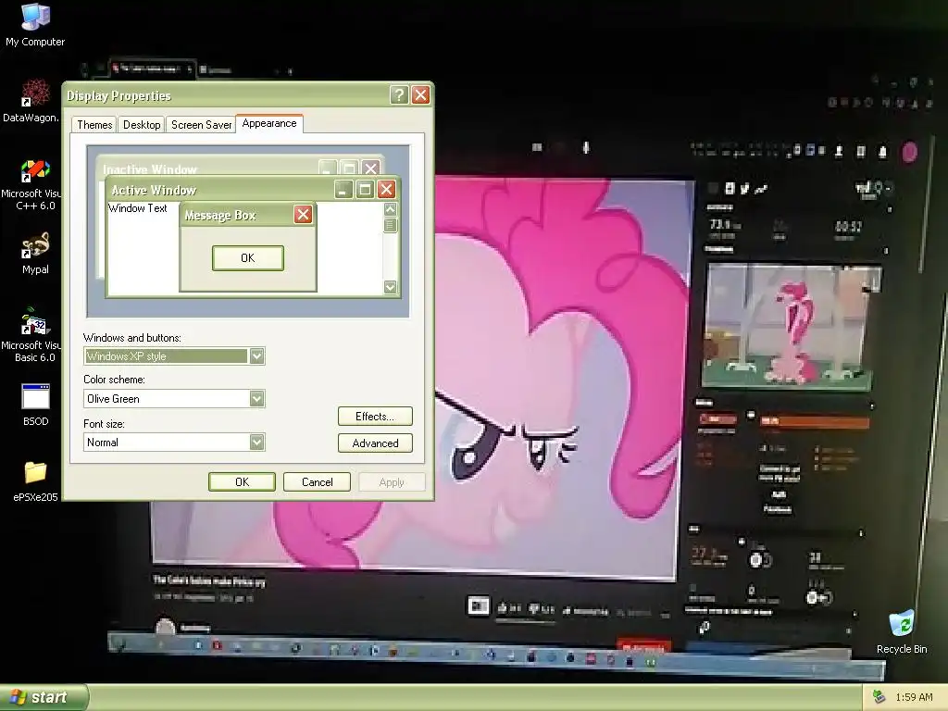Switch to the Screen Saver tab
Screen dimensions: 948x711
[201, 125]
